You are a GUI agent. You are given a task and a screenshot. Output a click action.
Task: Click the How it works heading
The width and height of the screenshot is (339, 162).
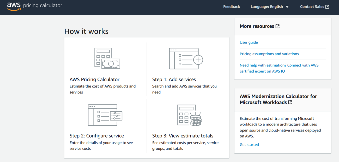click(x=86, y=31)
